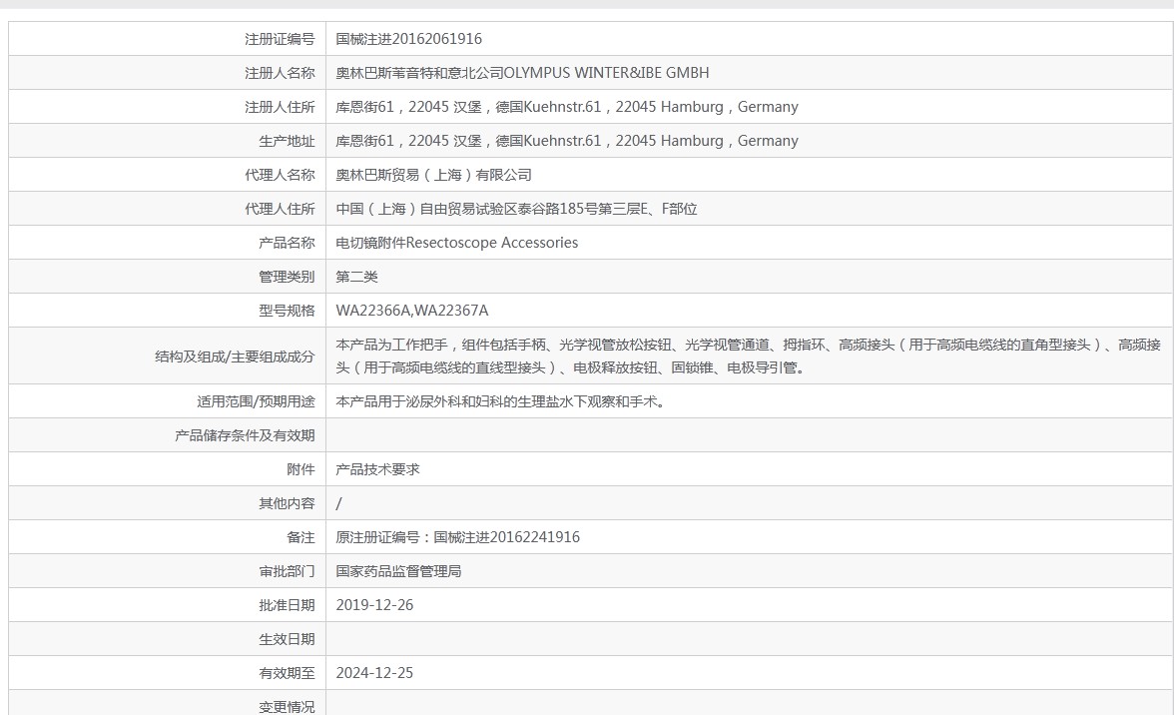Click the 生效日期 label

click(287, 639)
